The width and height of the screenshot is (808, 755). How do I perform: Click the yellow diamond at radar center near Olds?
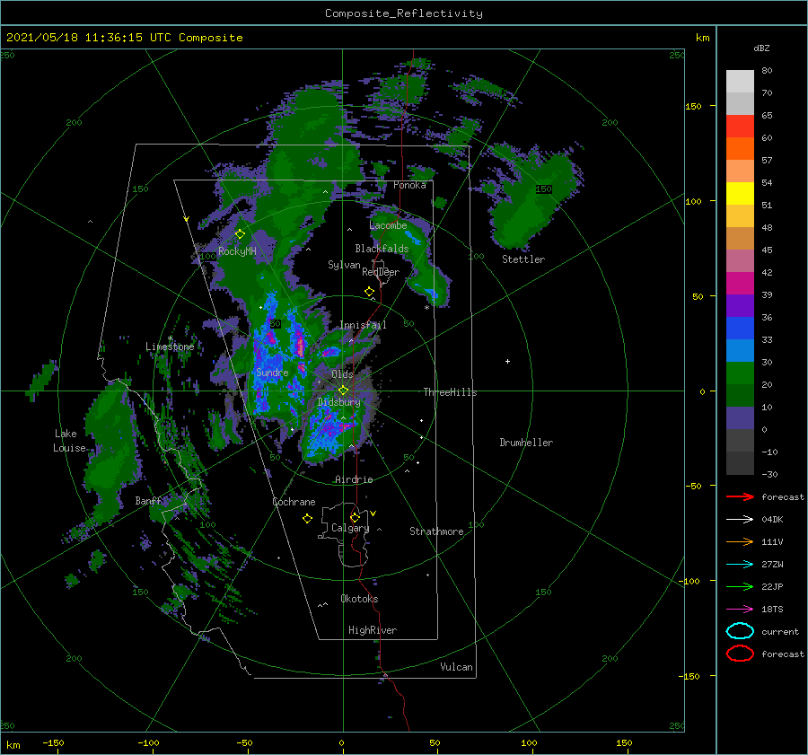click(x=343, y=391)
